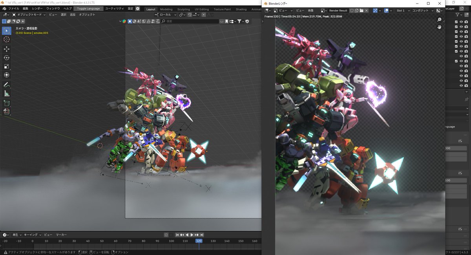Open 画像 menu in the render window
This screenshot has height=255, width=471.
pyautogui.click(x=311, y=11)
